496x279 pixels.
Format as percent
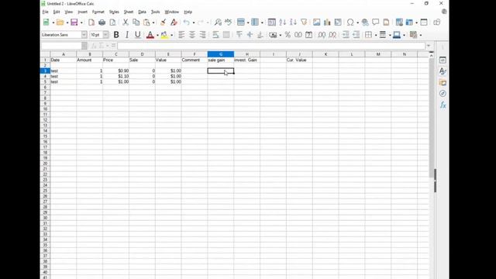(x=288, y=35)
